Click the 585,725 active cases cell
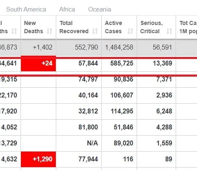The image size is (197, 170). 119,63
